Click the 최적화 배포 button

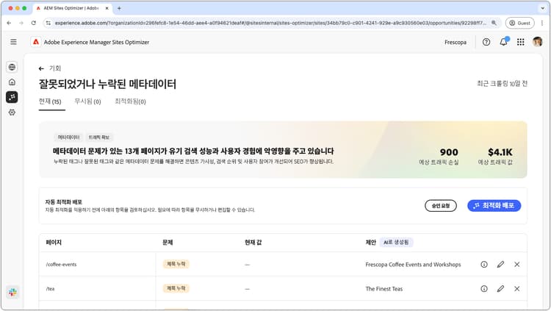(x=494, y=206)
